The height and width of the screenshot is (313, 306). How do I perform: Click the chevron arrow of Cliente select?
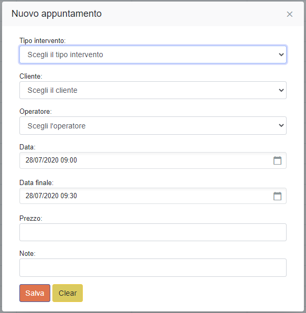[x=281, y=90]
